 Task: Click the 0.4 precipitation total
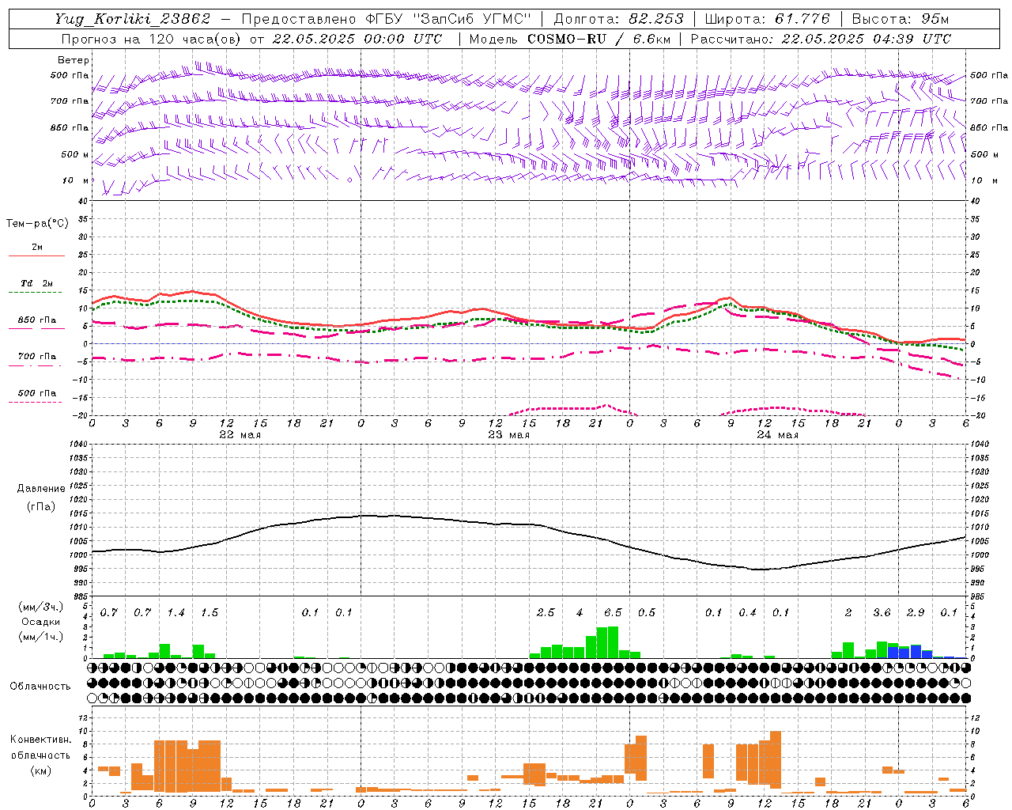click(x=747, y=613)
